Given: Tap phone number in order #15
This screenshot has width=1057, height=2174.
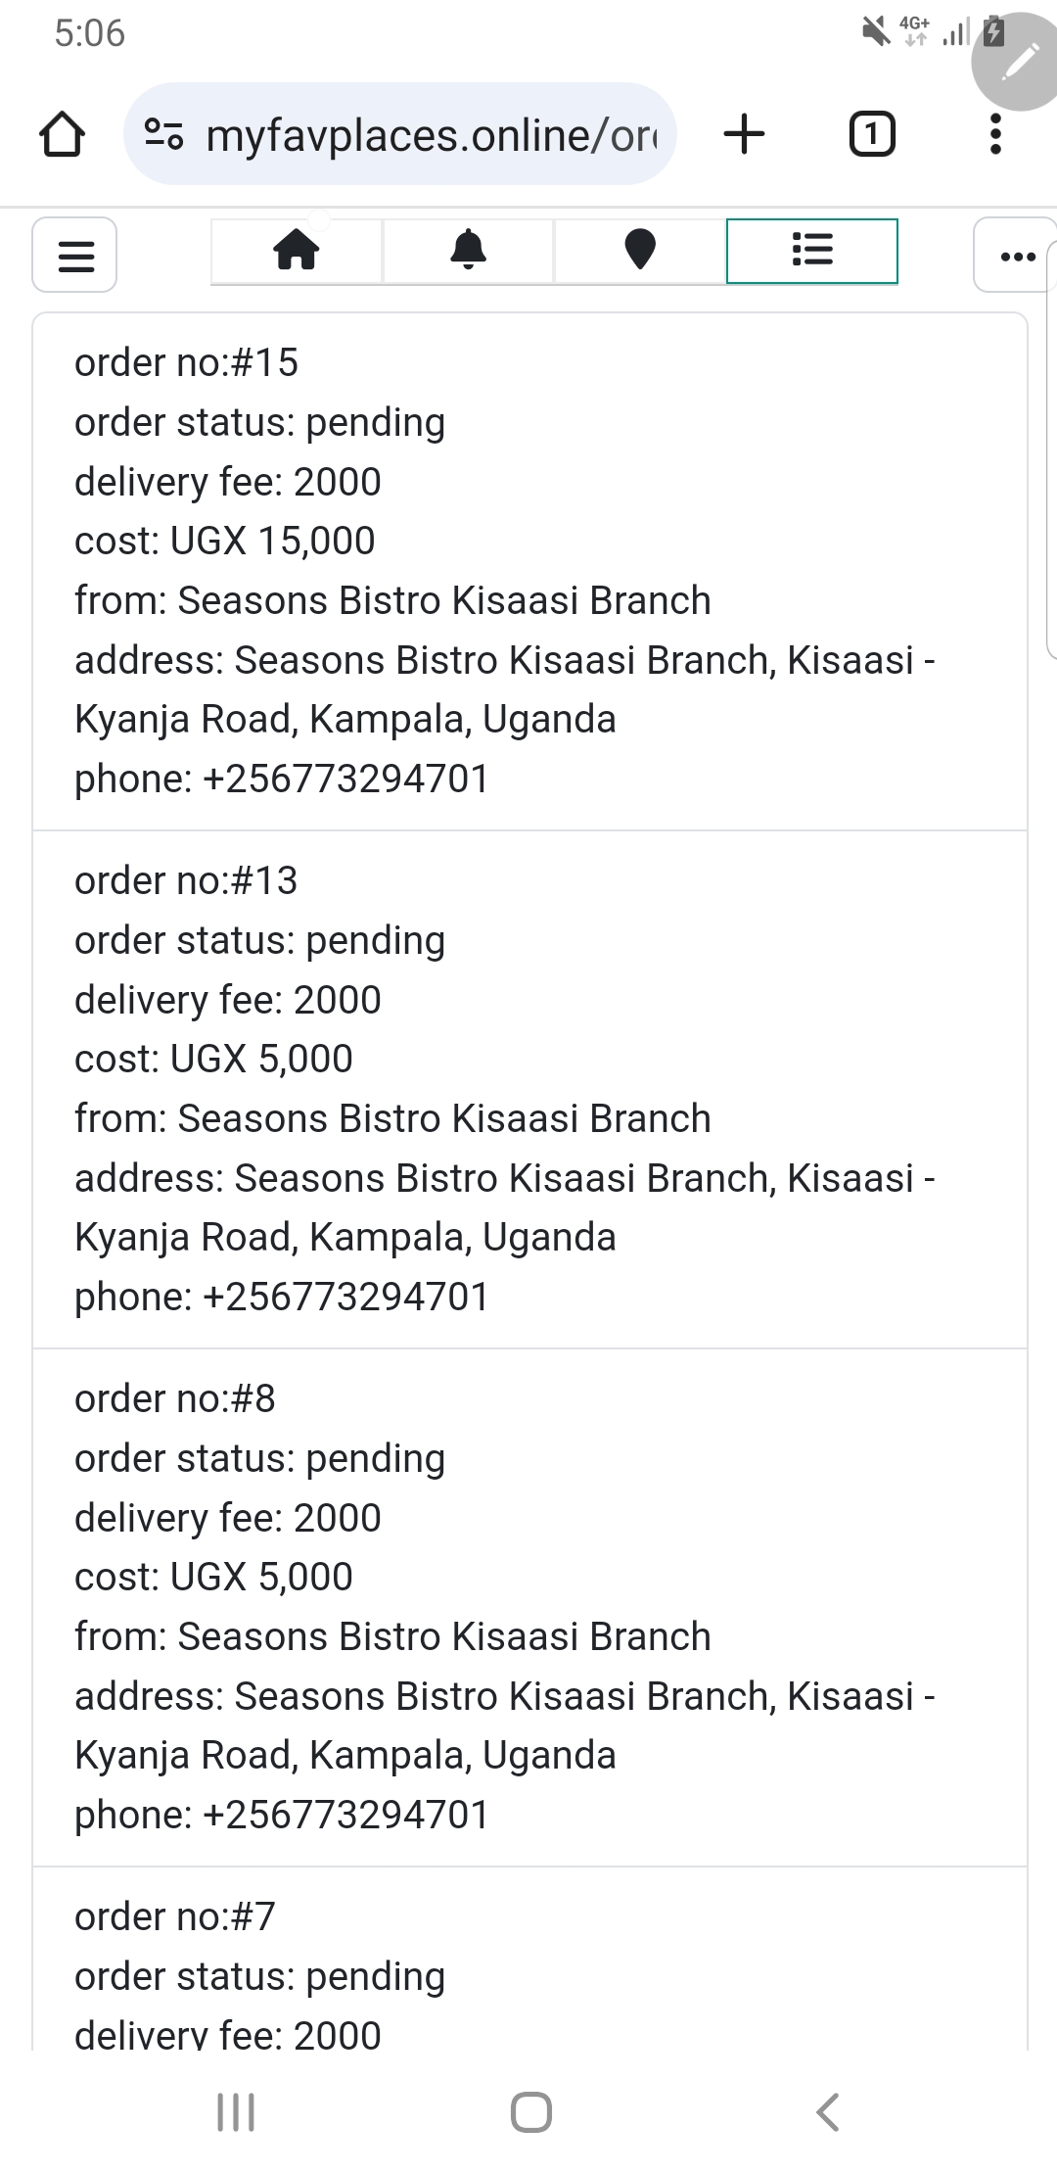Looking at the screenshot, I should pyautogui.click(x=345, y=780).
